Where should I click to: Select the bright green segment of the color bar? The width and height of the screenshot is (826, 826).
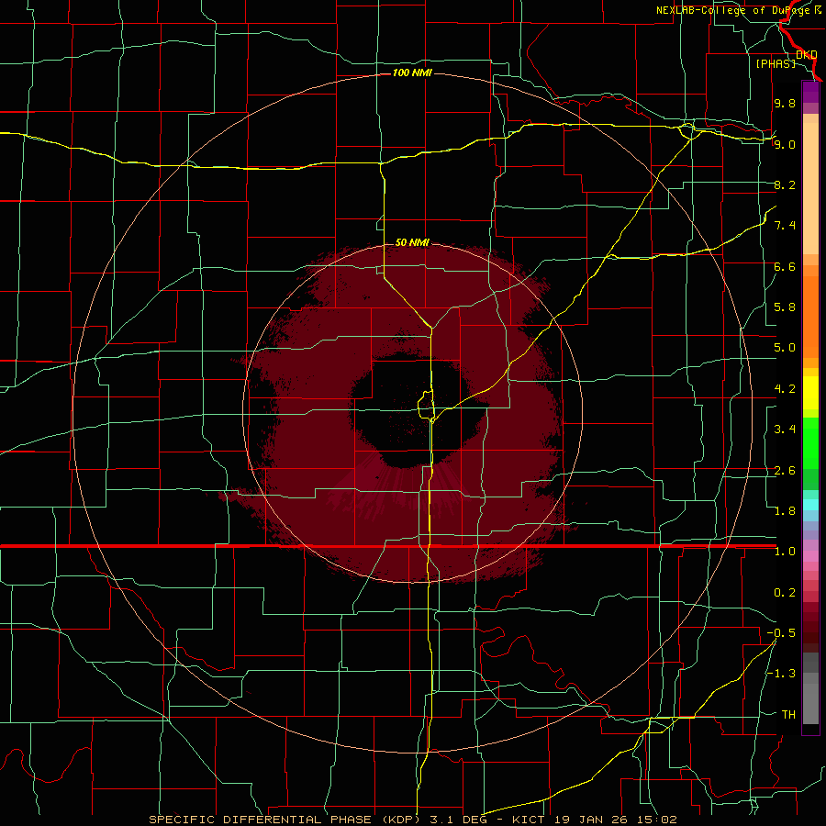(810, 441)
